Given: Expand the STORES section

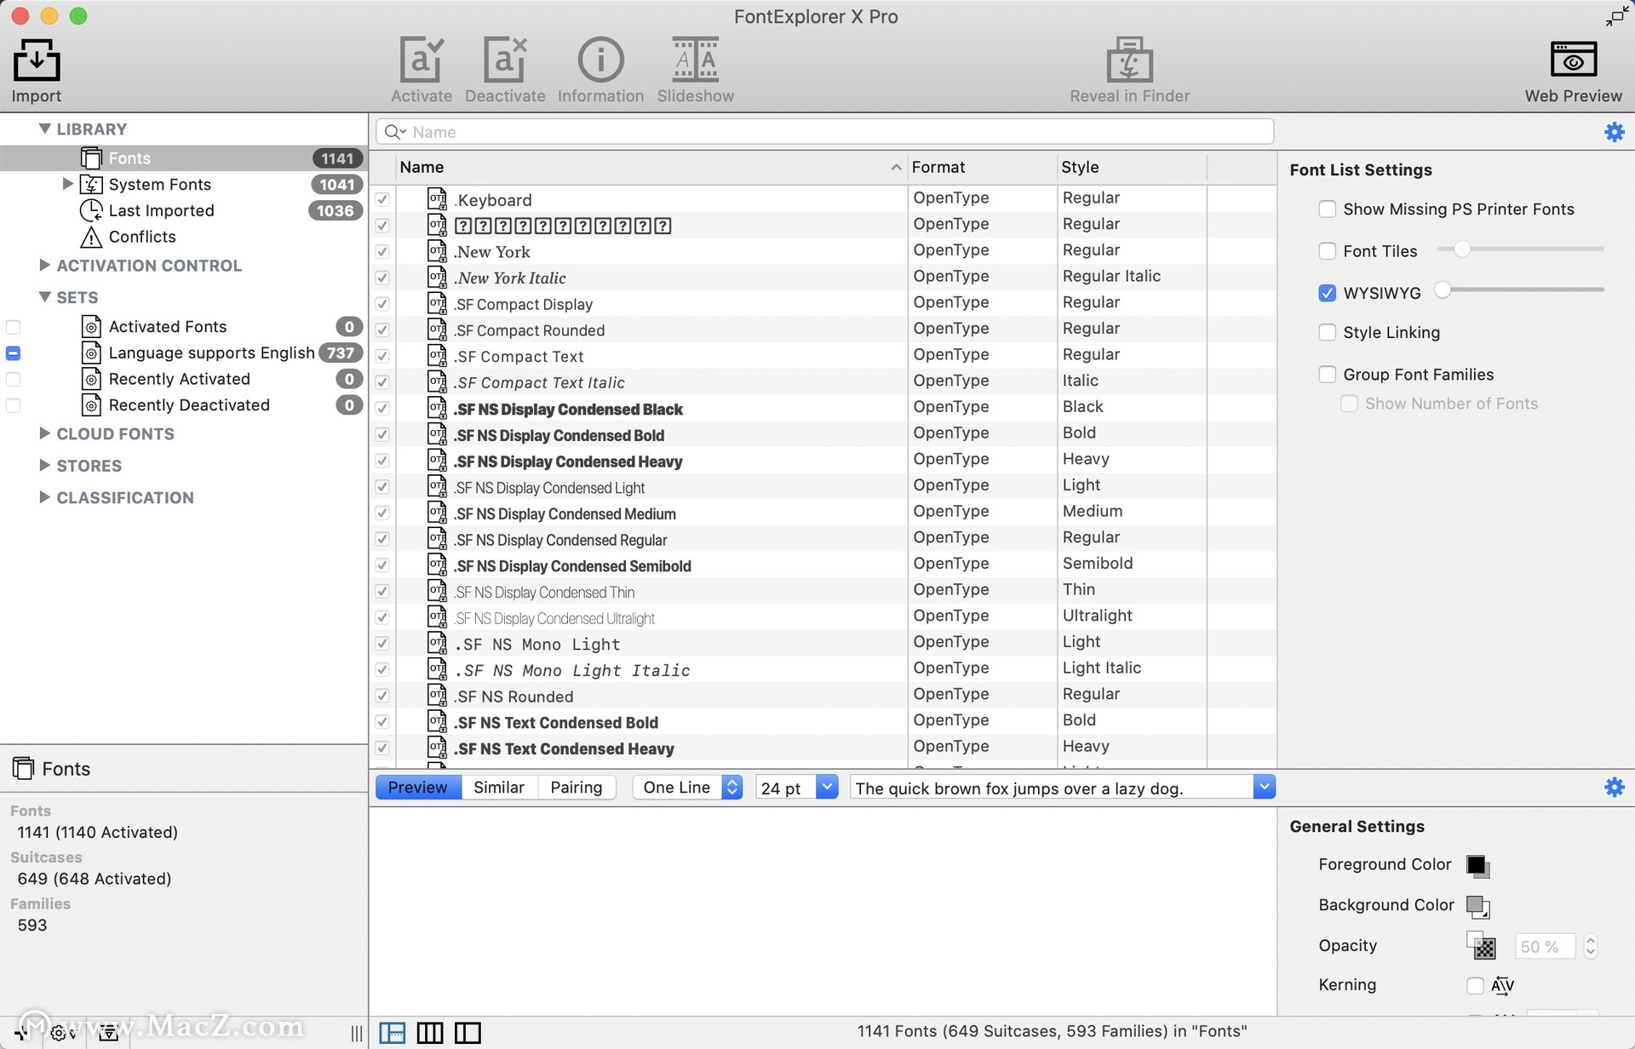Looking at the screenshot, I should click(x=45, y=465).
